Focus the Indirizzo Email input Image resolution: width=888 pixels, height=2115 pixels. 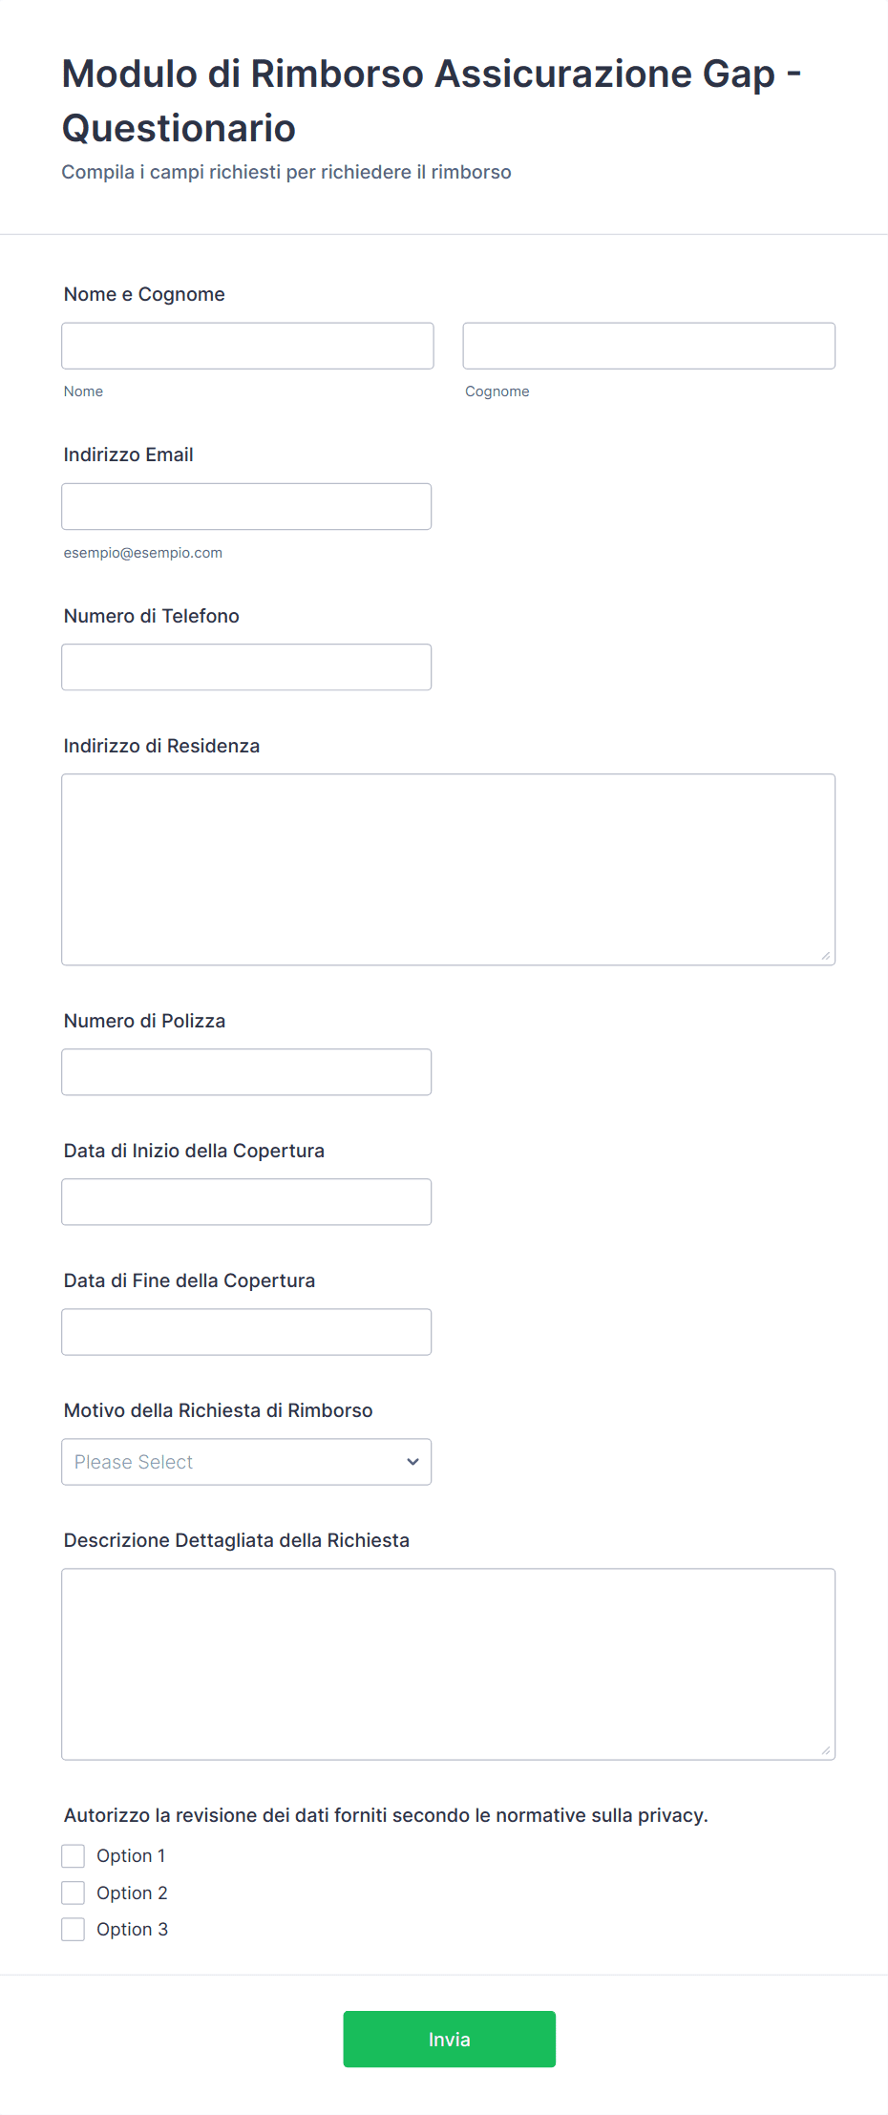246,506
